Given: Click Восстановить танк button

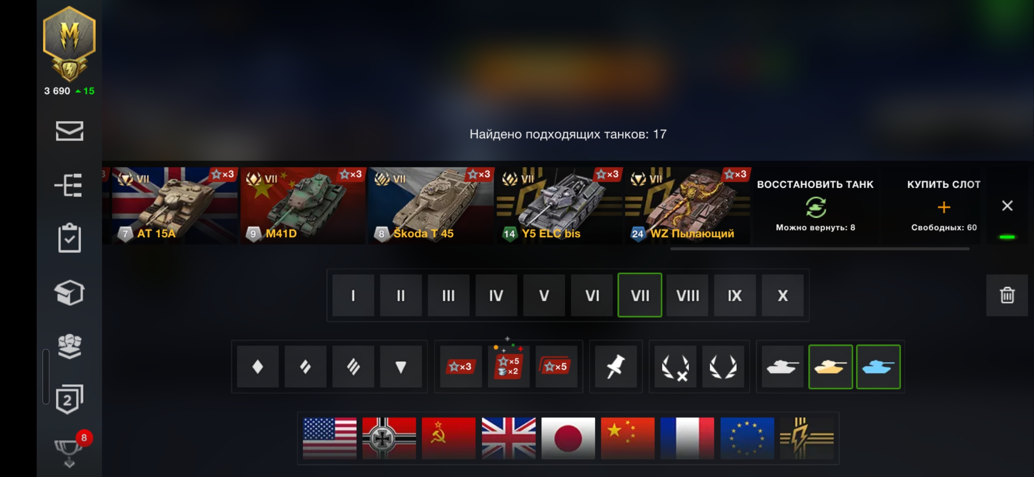Looking at the screenshot, I should click(x=815, y=206).
